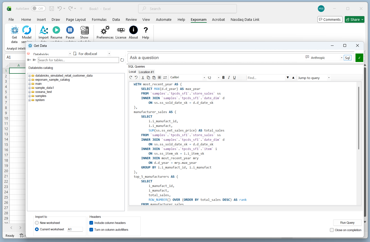Click the Get data ribbon icon
The height and width of the screenshot is (242, 370).
point(14,30)
